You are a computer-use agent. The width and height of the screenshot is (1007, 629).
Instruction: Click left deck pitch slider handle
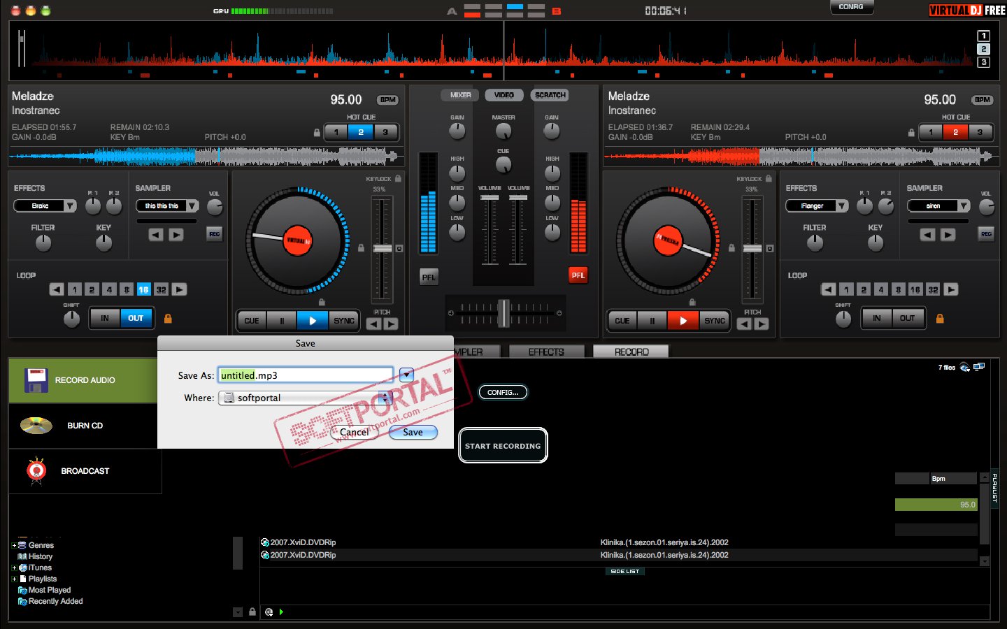pyautogui.click(x=383, y=249)
